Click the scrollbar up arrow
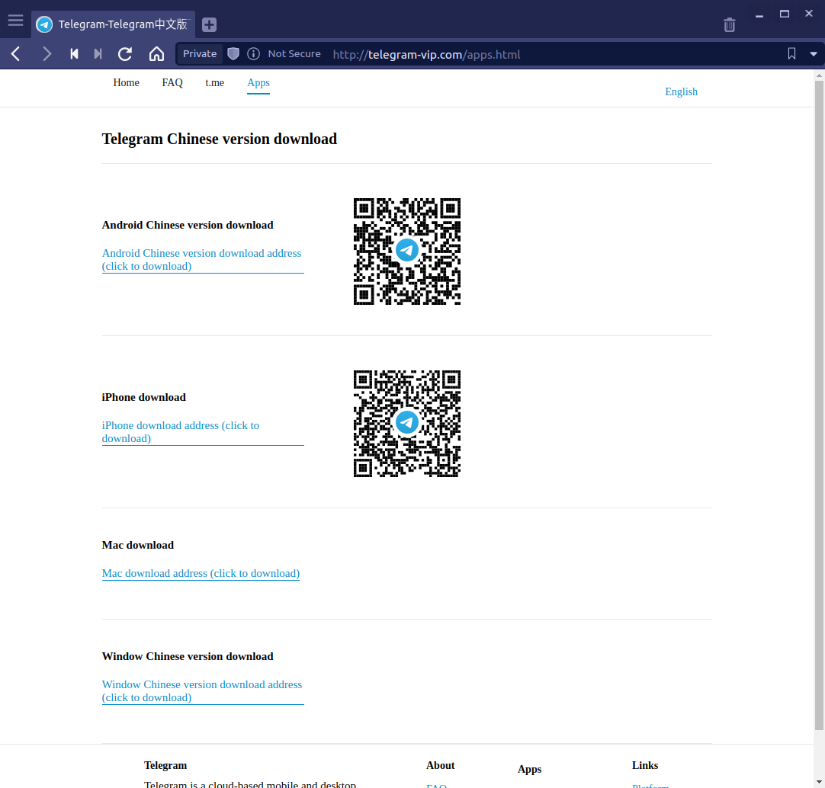Image resolution: width=825 pixels, height=788 pixels. 819,75
